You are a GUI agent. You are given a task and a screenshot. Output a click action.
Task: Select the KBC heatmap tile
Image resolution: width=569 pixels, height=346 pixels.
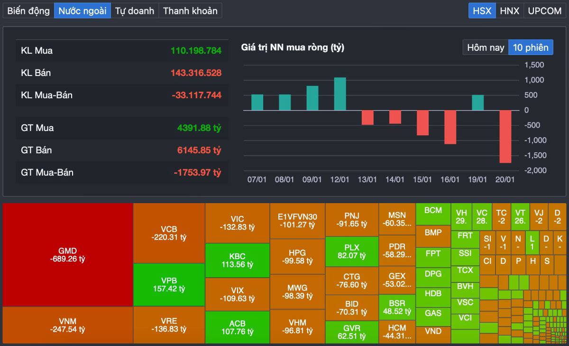(x=237, y=260)
